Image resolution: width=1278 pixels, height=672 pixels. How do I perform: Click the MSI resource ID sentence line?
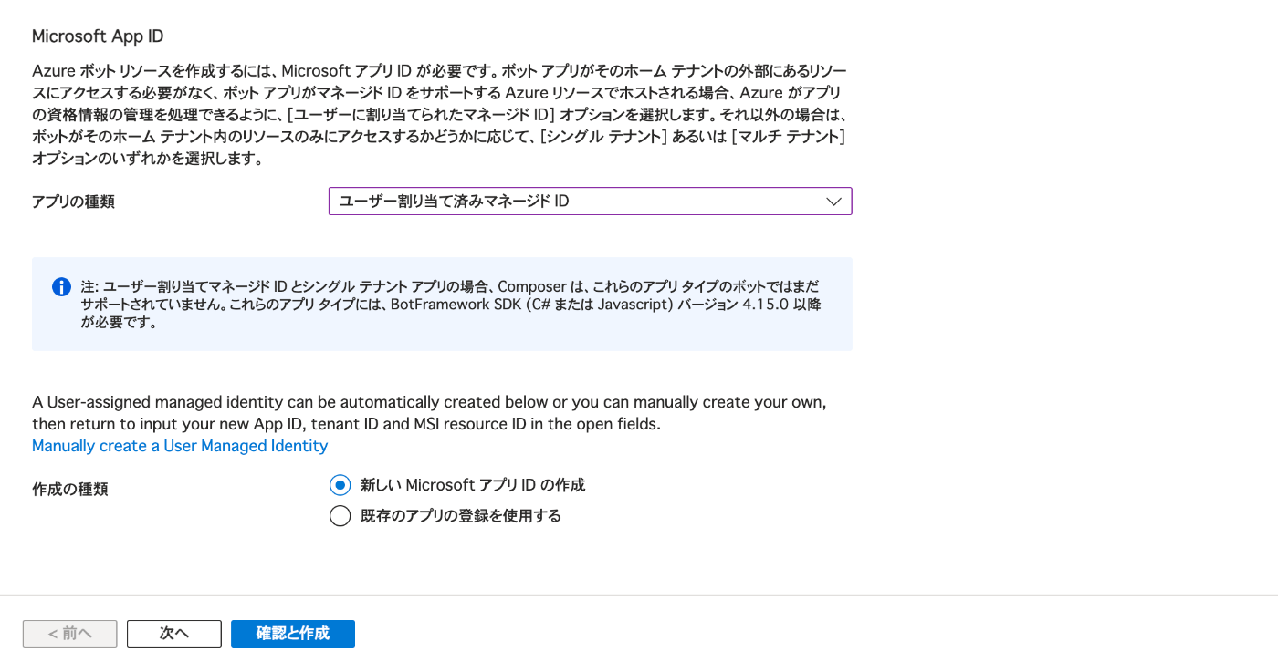(346, 424)
